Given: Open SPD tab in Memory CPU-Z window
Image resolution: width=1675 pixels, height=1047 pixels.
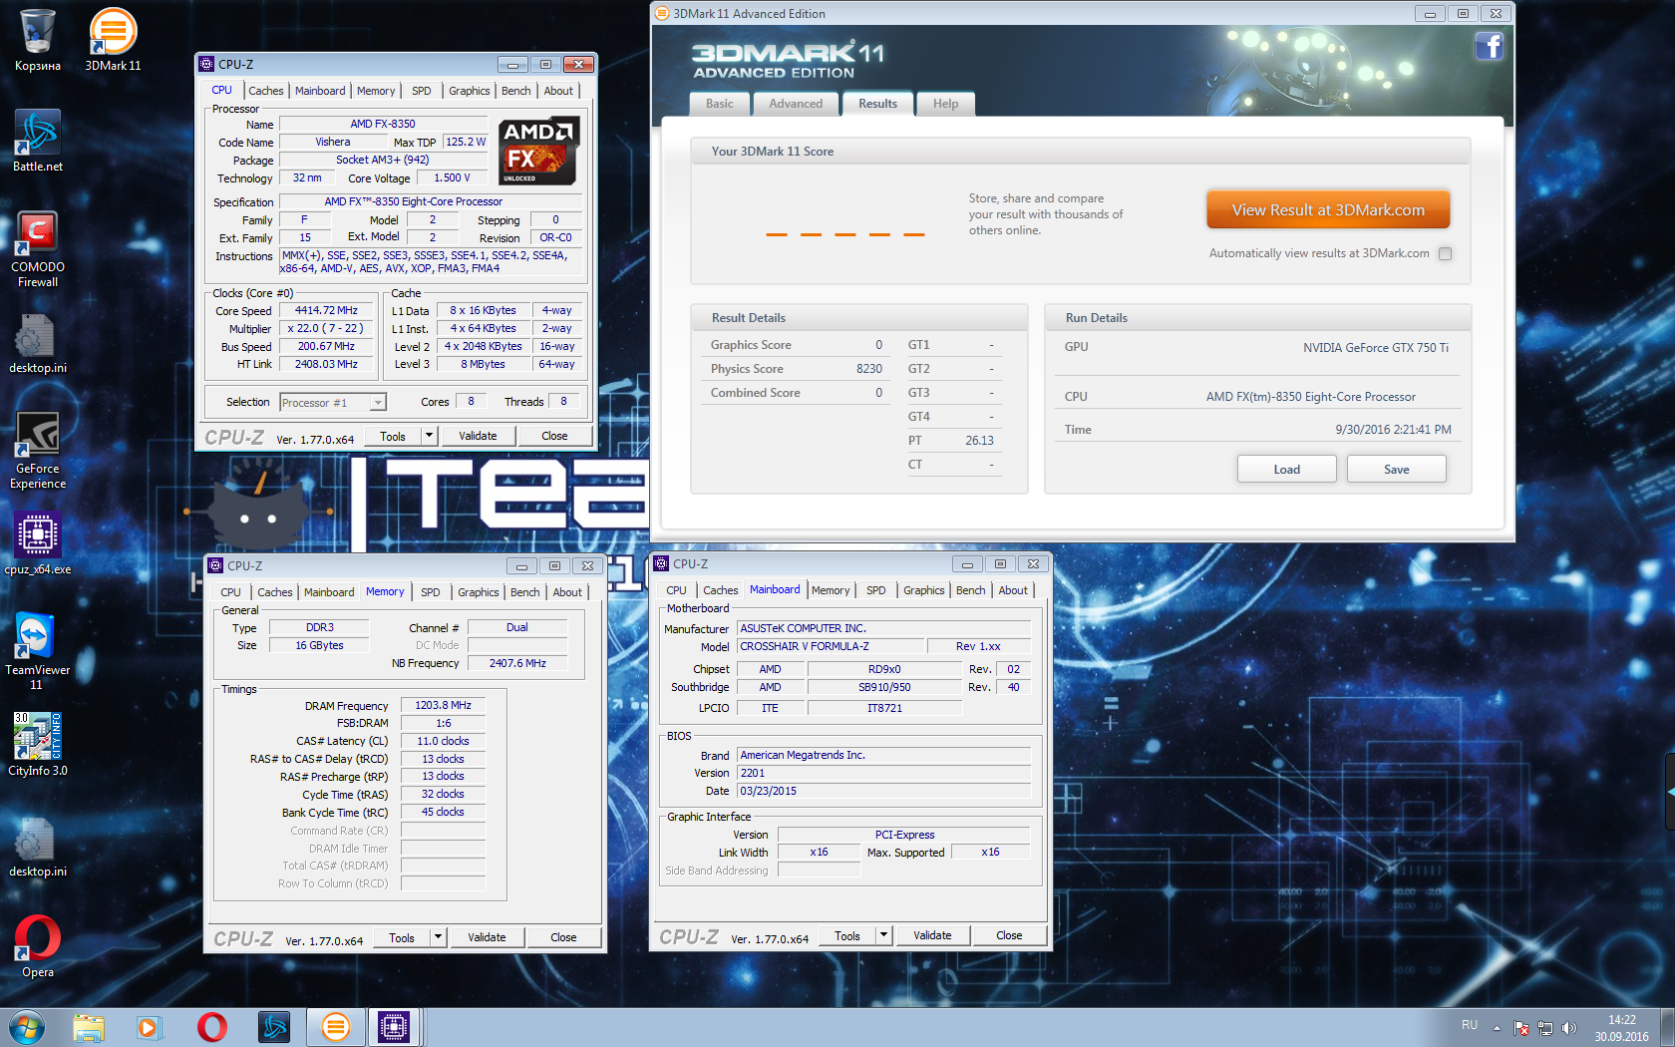Looking at the screenshot, I should (430, 592).
